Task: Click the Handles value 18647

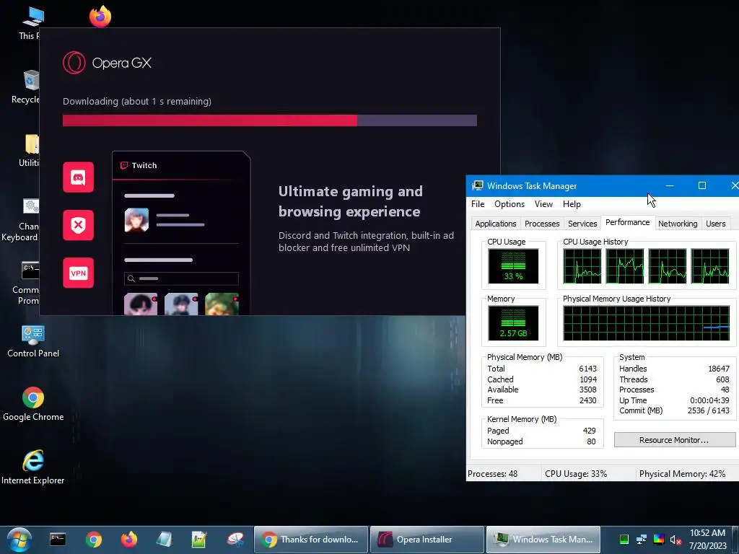Action: click(718, 369)
